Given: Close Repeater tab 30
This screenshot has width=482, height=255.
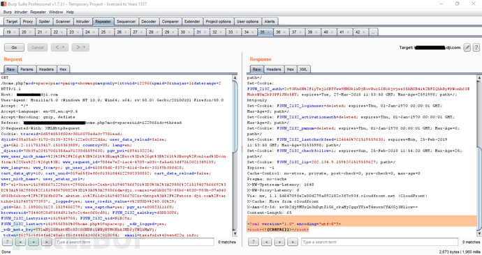Looking at the screenshot, I should tap(189, 32).
